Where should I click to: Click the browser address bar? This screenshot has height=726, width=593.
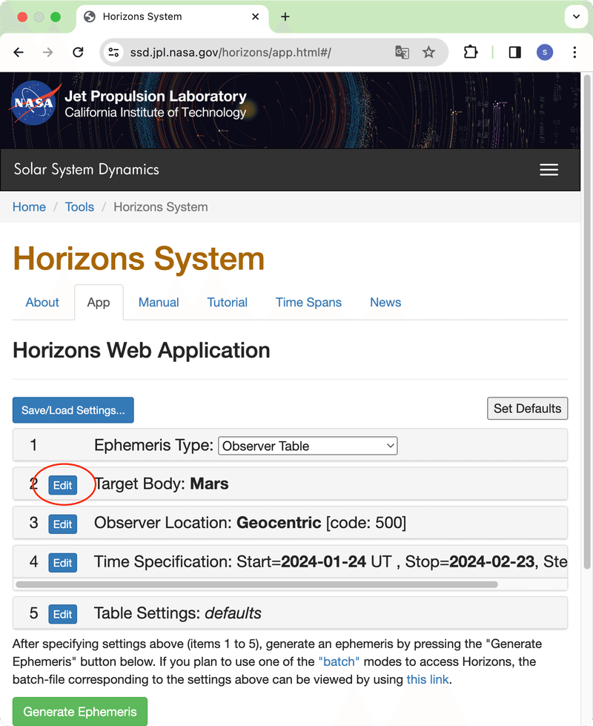pos(252,52)
